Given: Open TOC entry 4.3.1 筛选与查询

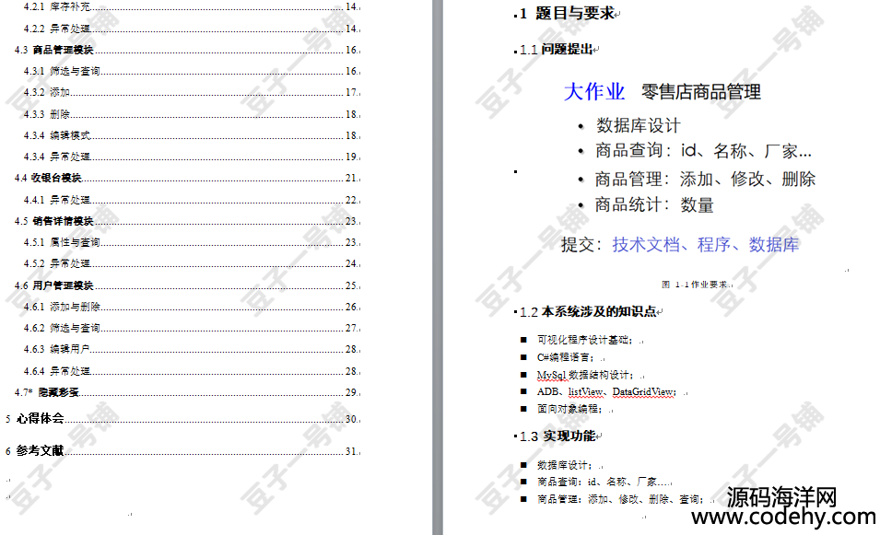Looking at the screenshot, I should coord(191,71).
